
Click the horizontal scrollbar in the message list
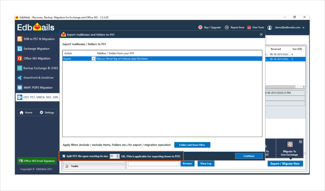[x=280, y=87]
